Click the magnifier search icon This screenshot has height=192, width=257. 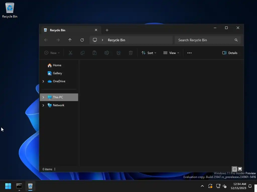[x=236, y=40]
